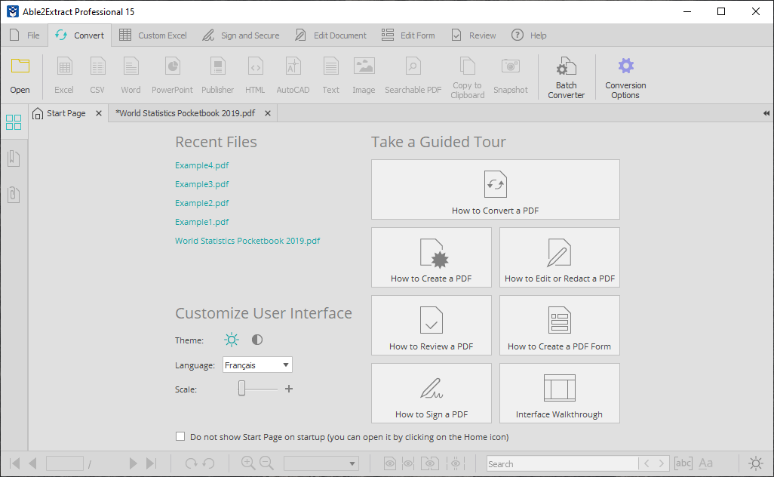This screenshot has height=477, width=774.
Task: Open Example2.pdf from Recent Files
Action: coord(201,202)
